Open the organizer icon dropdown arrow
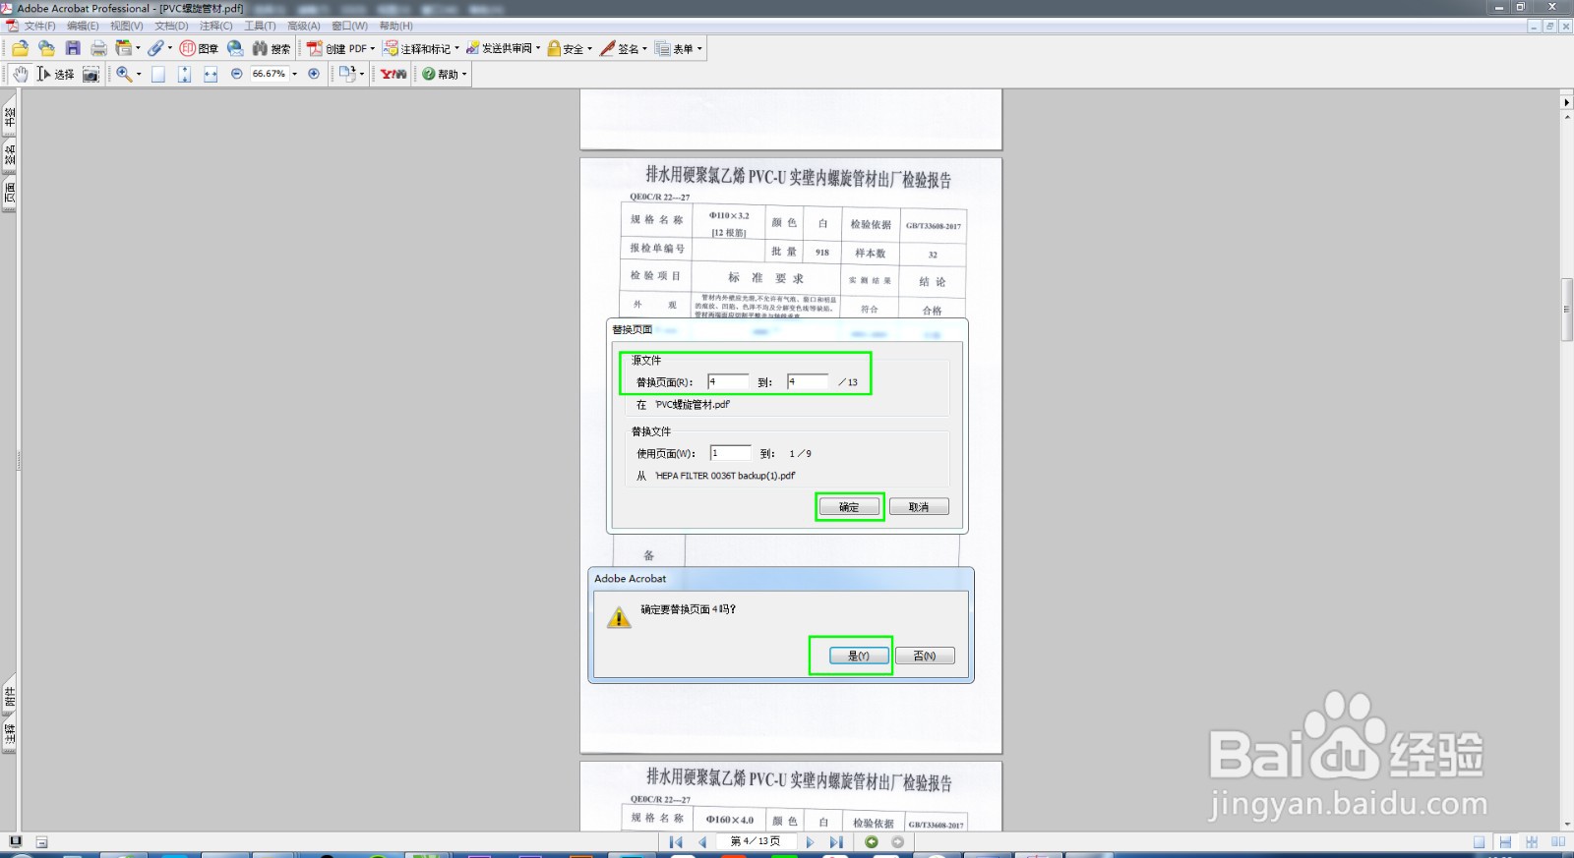 pyautogui.click(x=138, y=48)
